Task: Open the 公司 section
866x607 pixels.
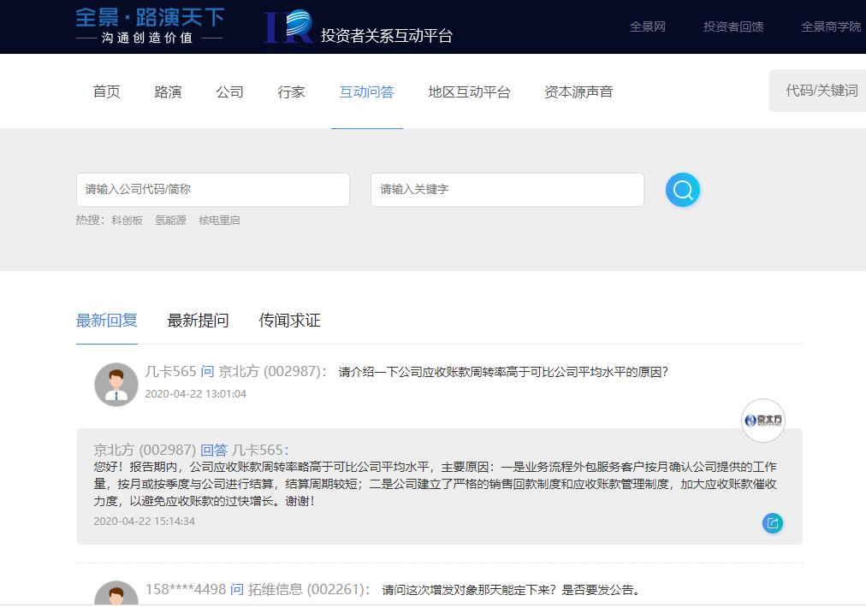Action: 229,91
